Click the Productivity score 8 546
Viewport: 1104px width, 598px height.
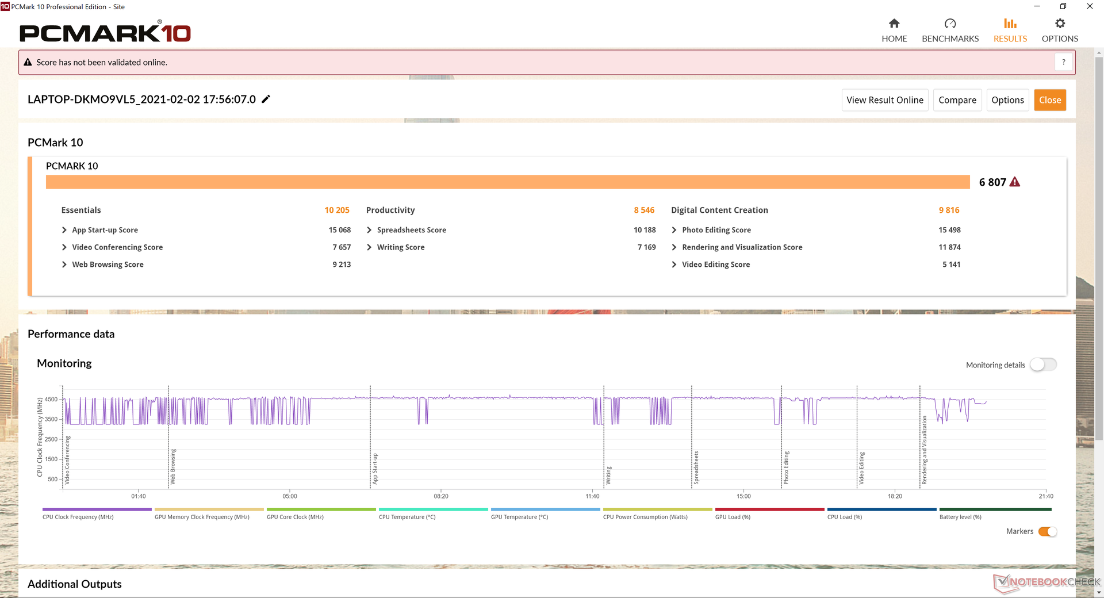(644, 210)
